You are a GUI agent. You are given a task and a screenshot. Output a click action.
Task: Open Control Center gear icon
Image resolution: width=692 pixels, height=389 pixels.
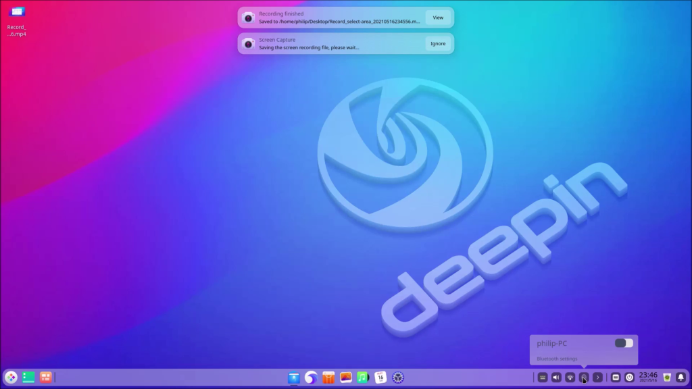click(x=398, y=378)
